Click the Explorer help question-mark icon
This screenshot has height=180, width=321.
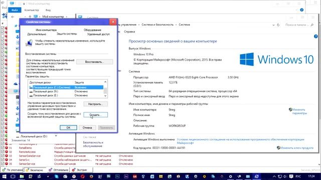(x=302, y=10)
